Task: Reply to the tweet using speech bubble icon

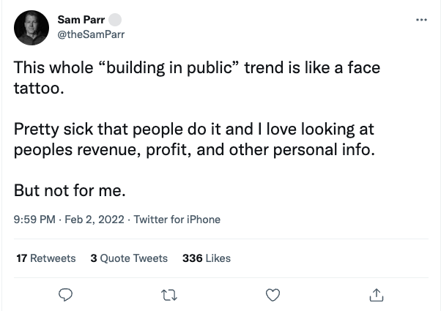Action: pos(64,295)
